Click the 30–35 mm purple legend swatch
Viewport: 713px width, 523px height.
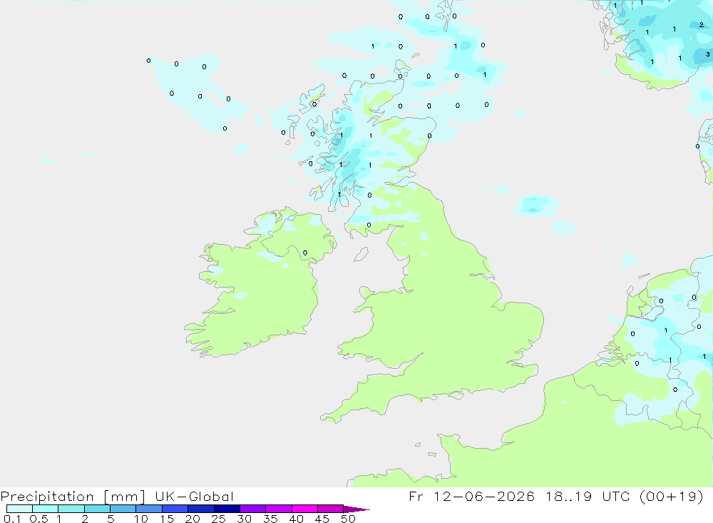click(253, 509)
